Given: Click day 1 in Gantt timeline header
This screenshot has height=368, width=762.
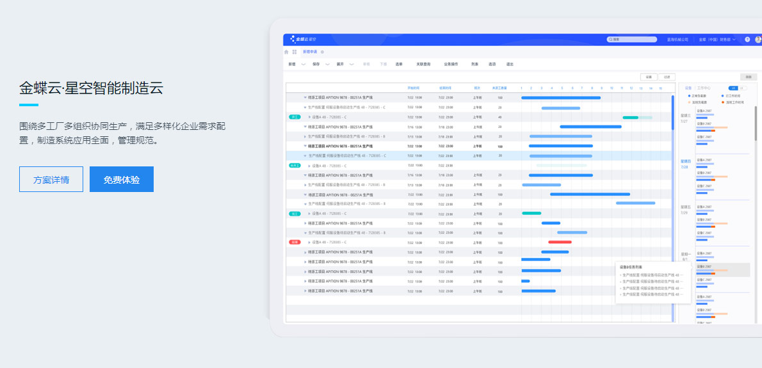Looking at the screenshot, I should click(521, 88).
